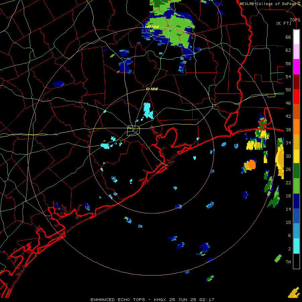
Task: Click the white swatch in the tops legend
Action: [296, 37]
